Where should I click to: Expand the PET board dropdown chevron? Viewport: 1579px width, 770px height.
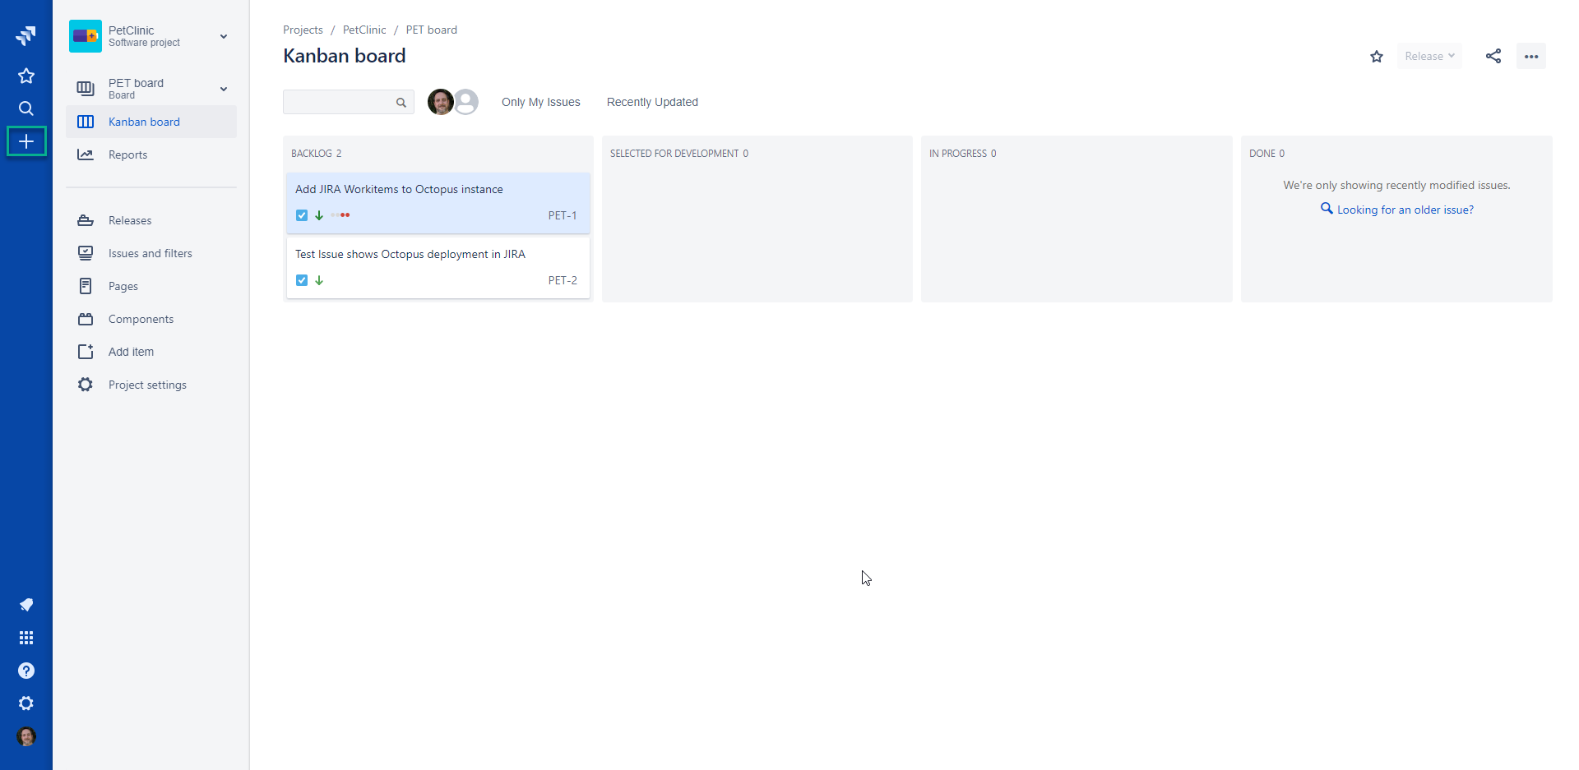(x=224, y=89)
